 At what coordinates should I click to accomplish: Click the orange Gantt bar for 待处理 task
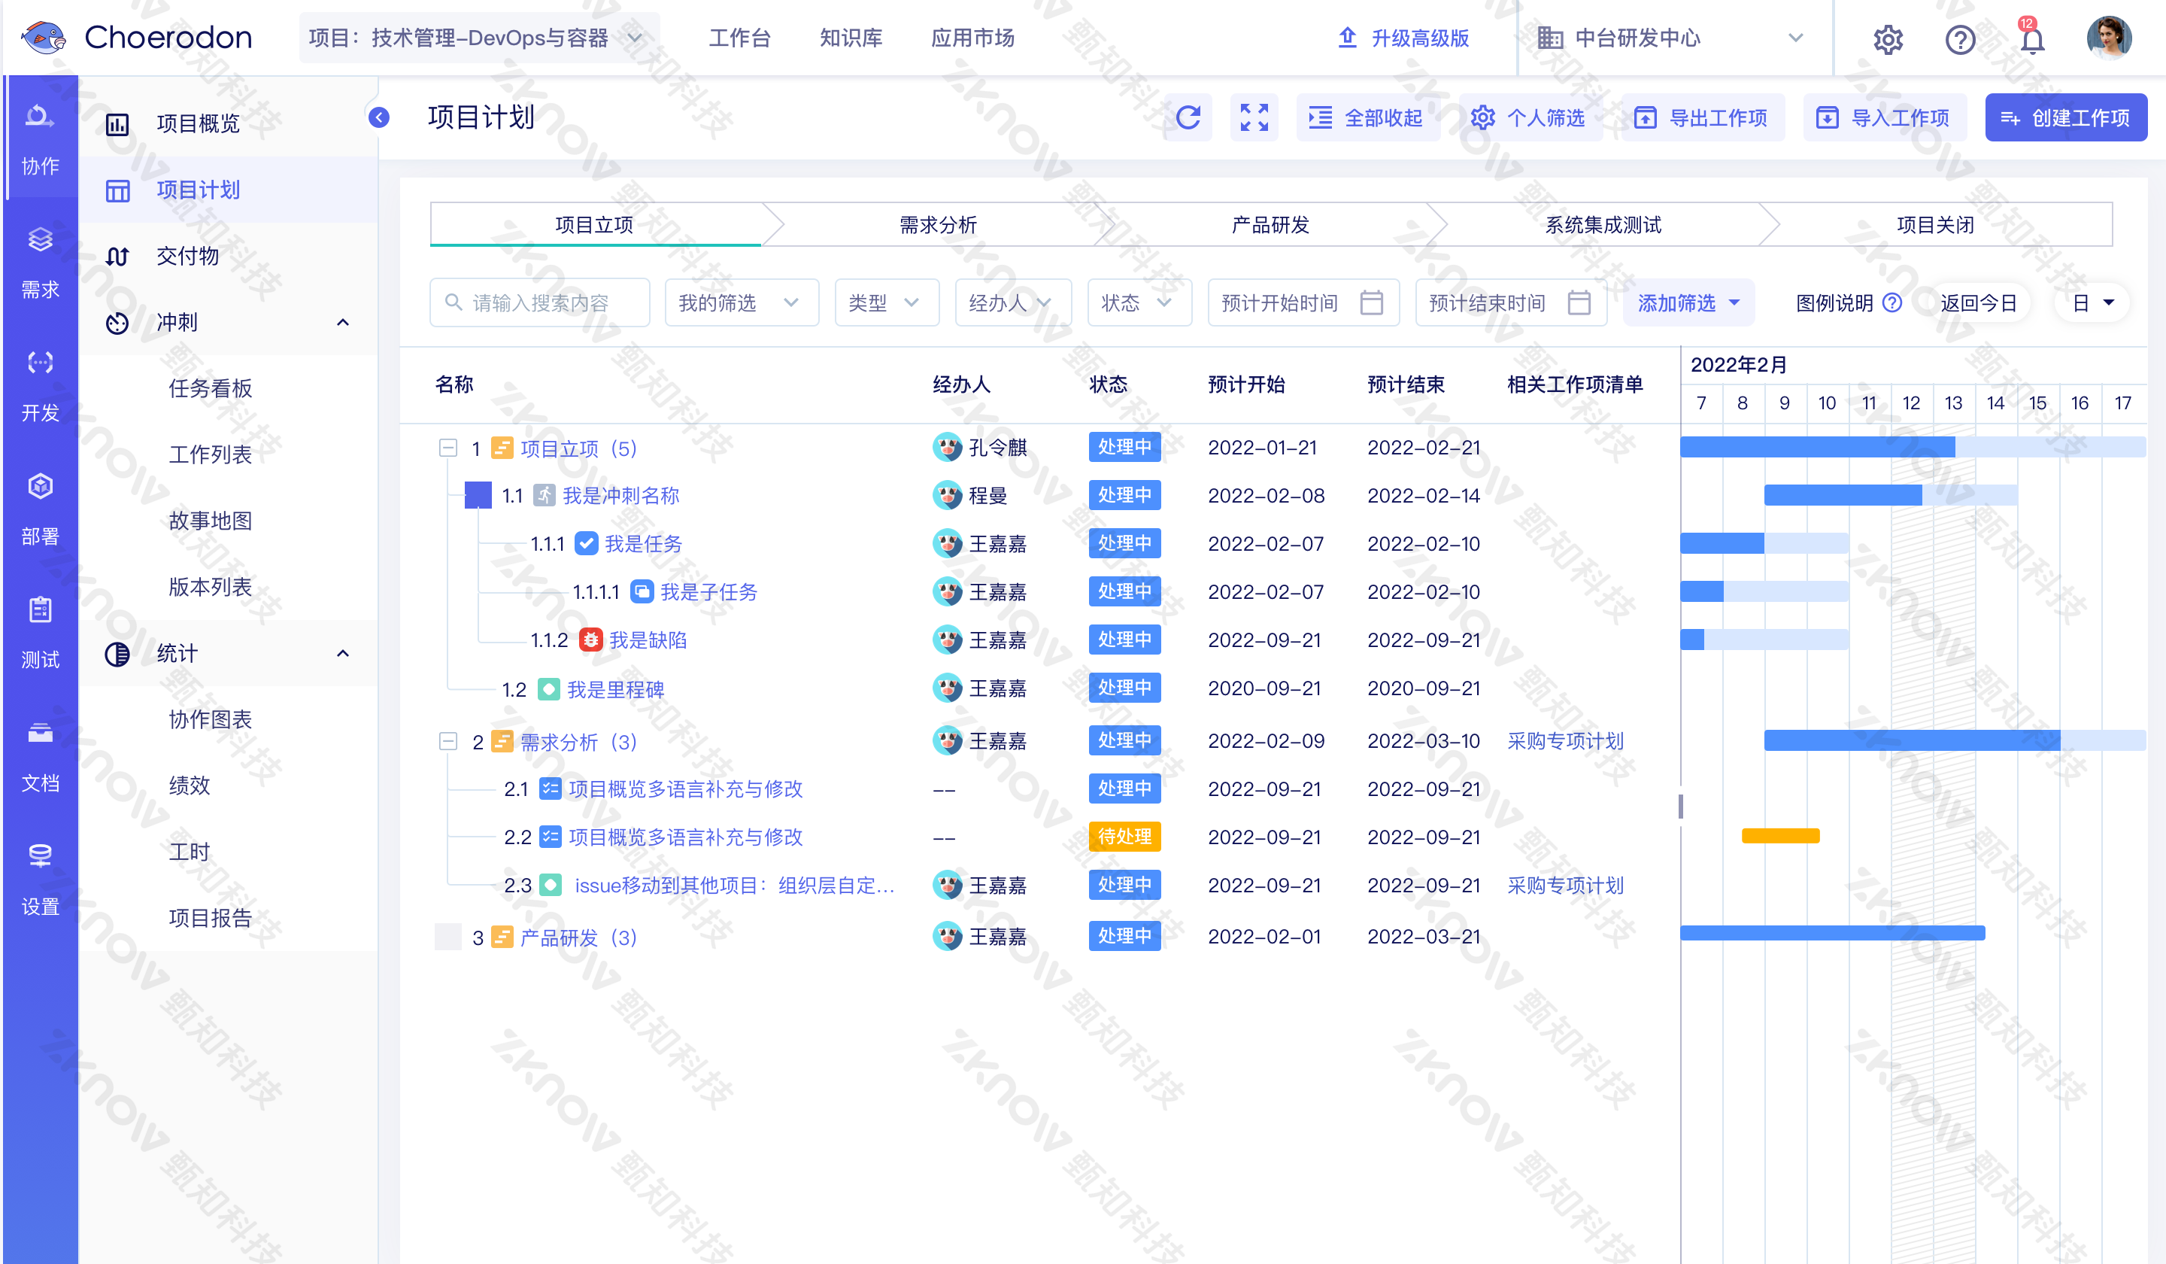(x=1780, y=836)
